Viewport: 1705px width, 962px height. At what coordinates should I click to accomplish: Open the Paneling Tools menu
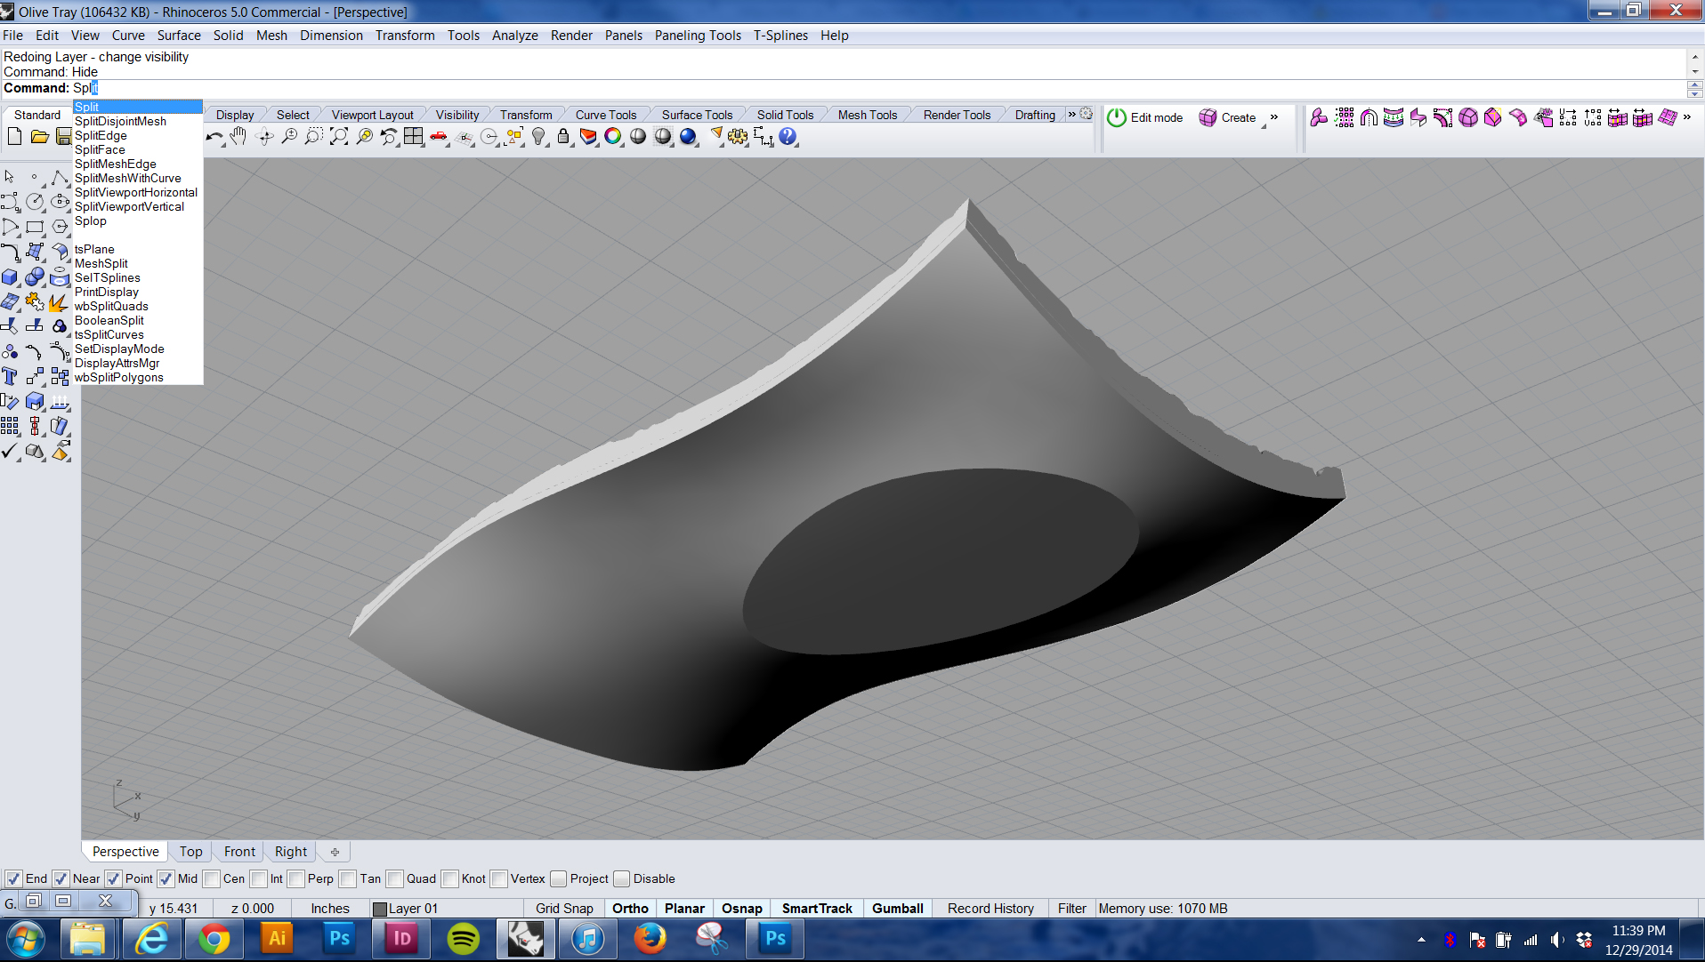click(x=698, y=36)
